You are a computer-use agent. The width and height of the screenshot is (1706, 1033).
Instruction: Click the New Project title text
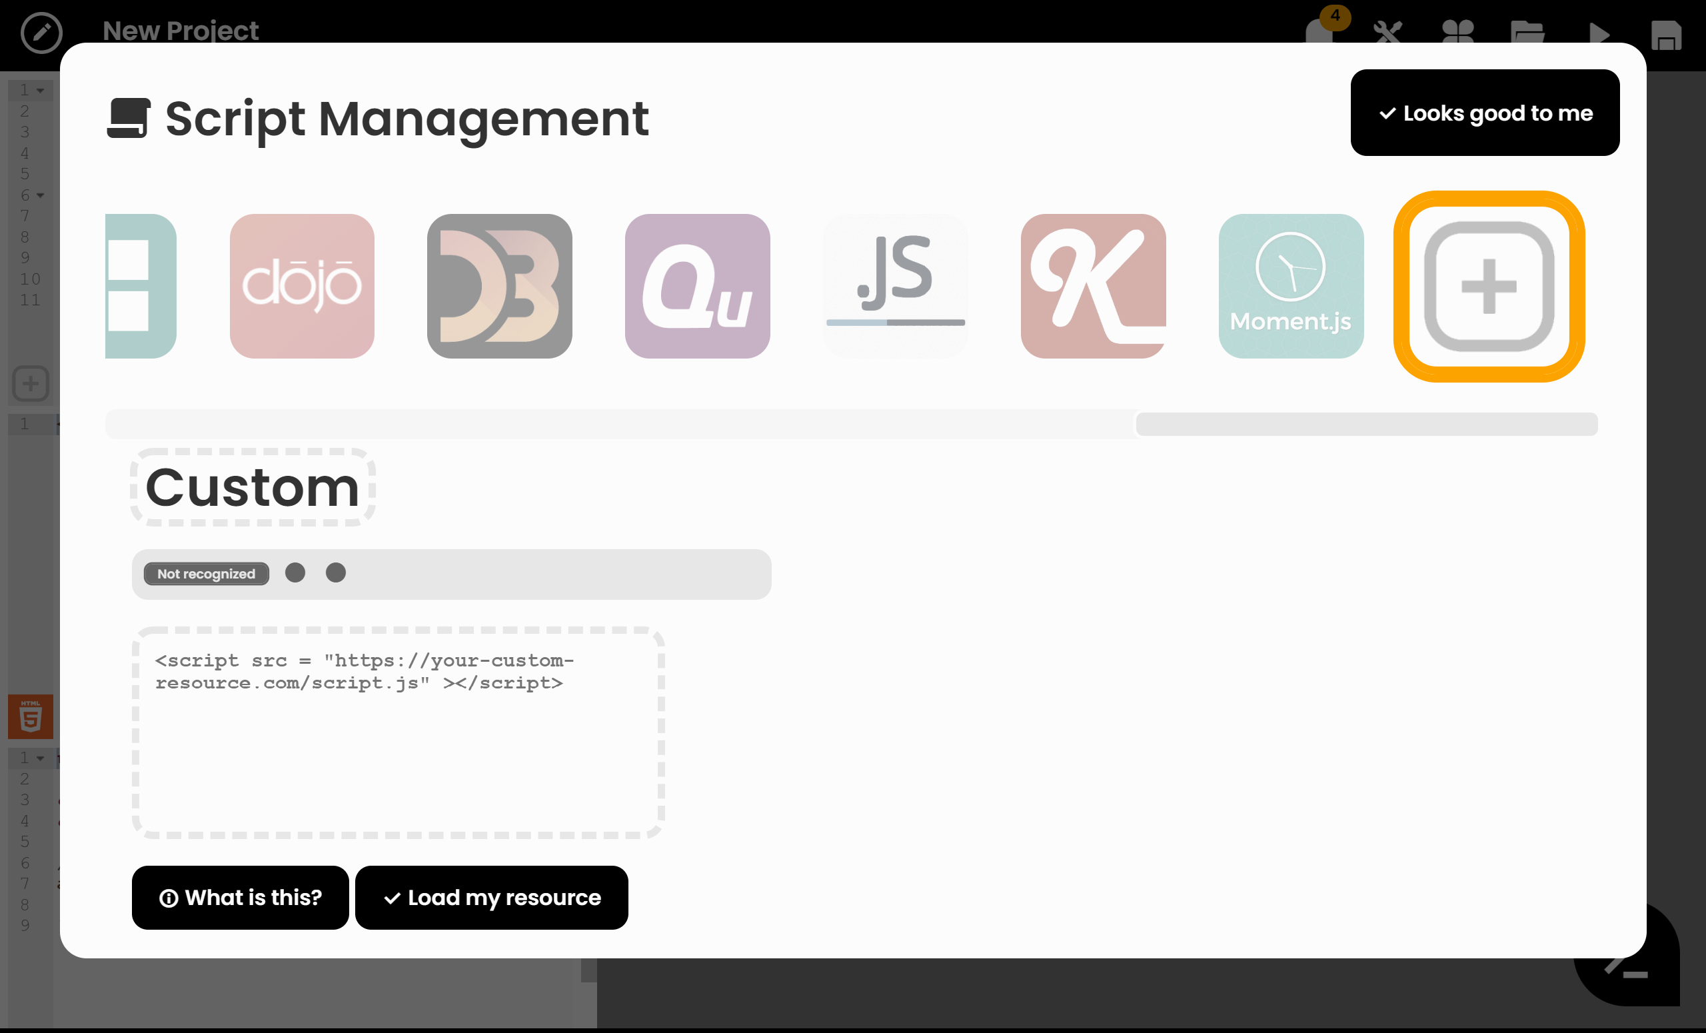point(181,31)
